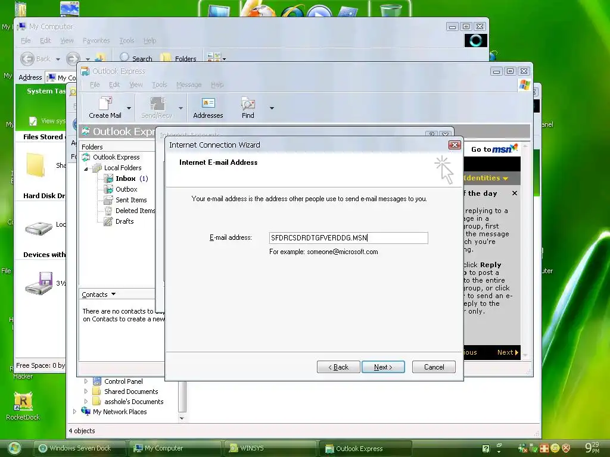Open the Find dropdown arrow

click(x=272, y=108)
